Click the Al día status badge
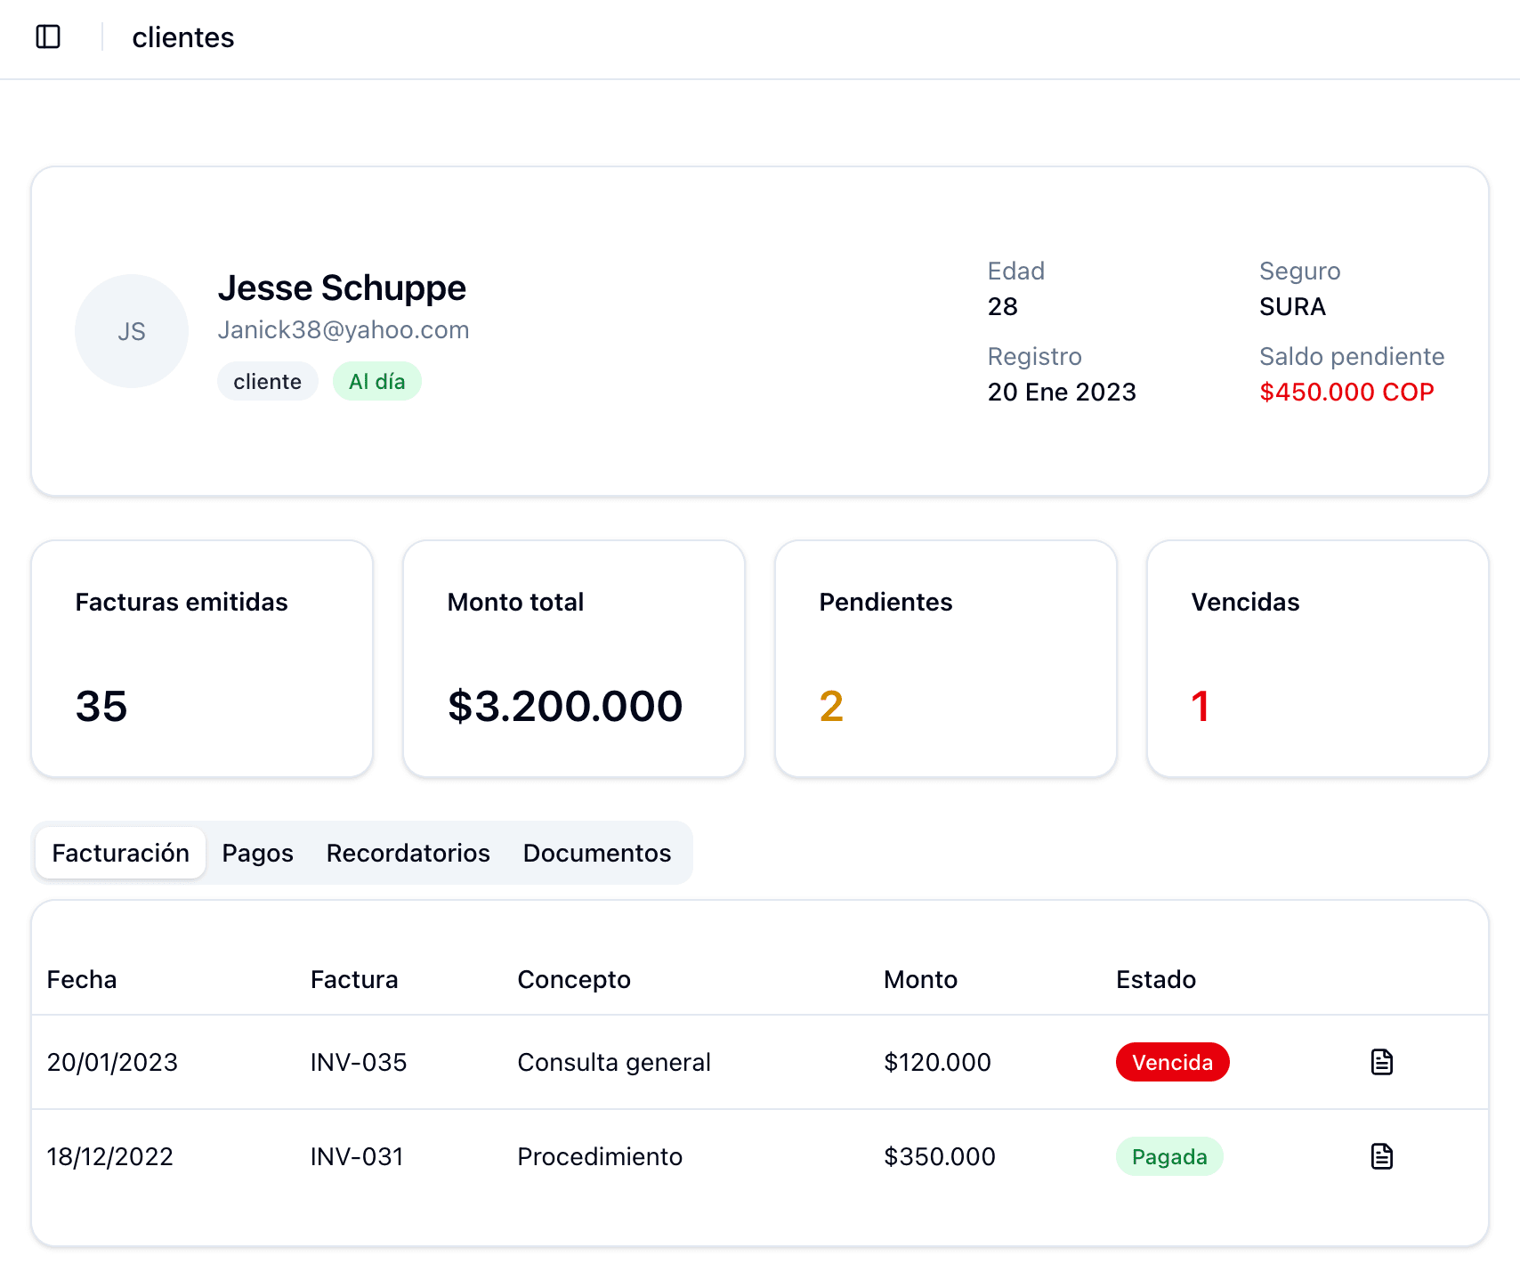Viewport: 1520px width, 1280px height. (376, 380)
